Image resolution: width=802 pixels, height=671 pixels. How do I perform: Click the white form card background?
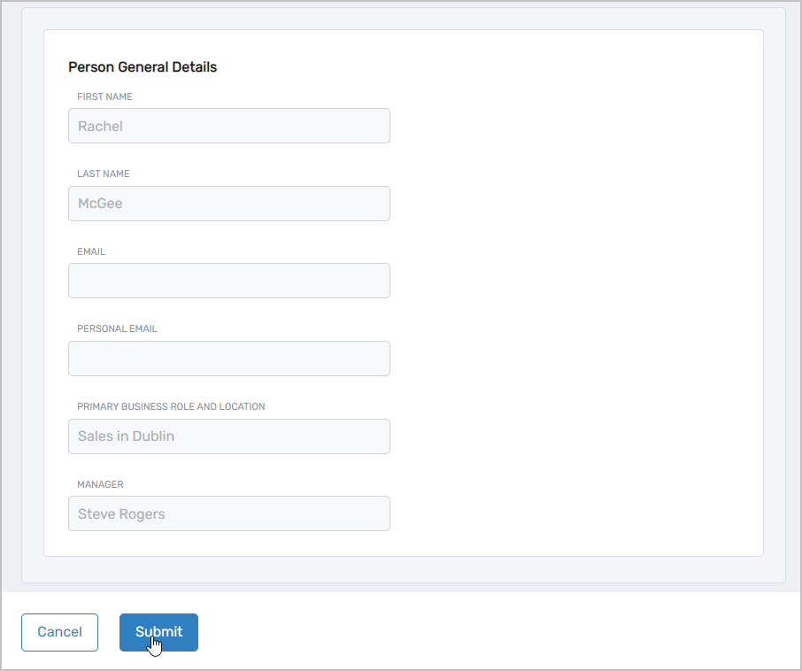(575, 266)
